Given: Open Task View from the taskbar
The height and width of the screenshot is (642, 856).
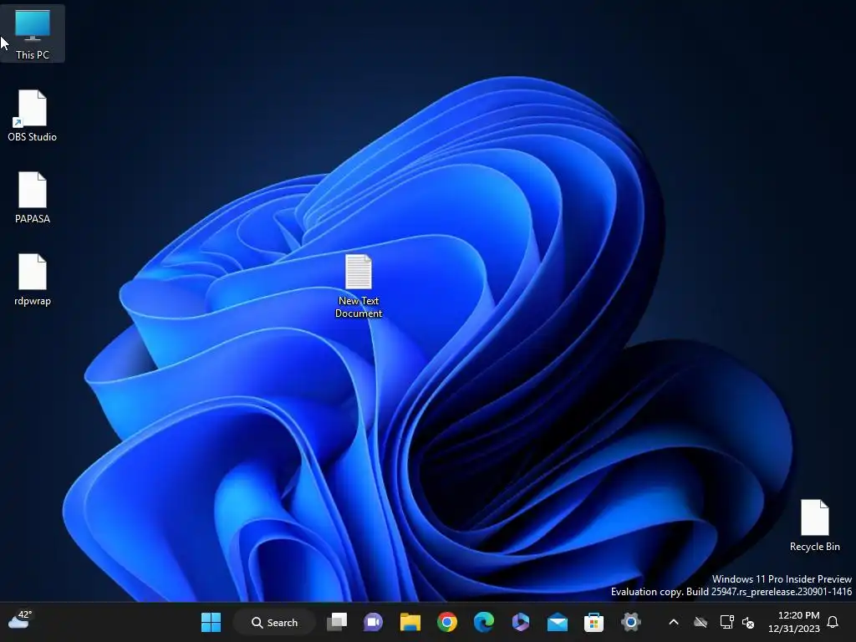Looking at the screenshot, I should [337, 622].
